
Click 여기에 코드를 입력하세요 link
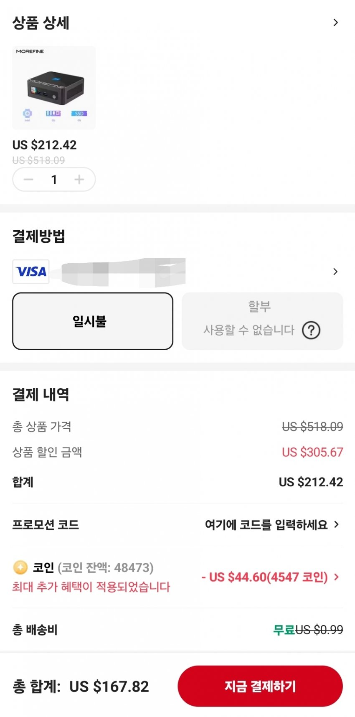click(x=266, y=525)
